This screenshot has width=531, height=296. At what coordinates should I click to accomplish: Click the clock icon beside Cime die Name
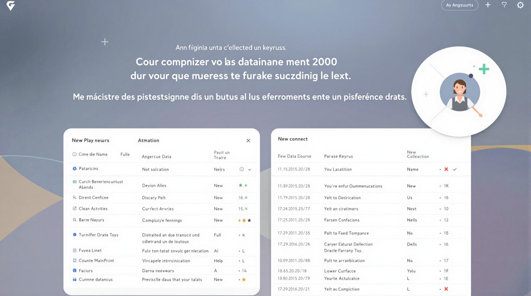74,154
